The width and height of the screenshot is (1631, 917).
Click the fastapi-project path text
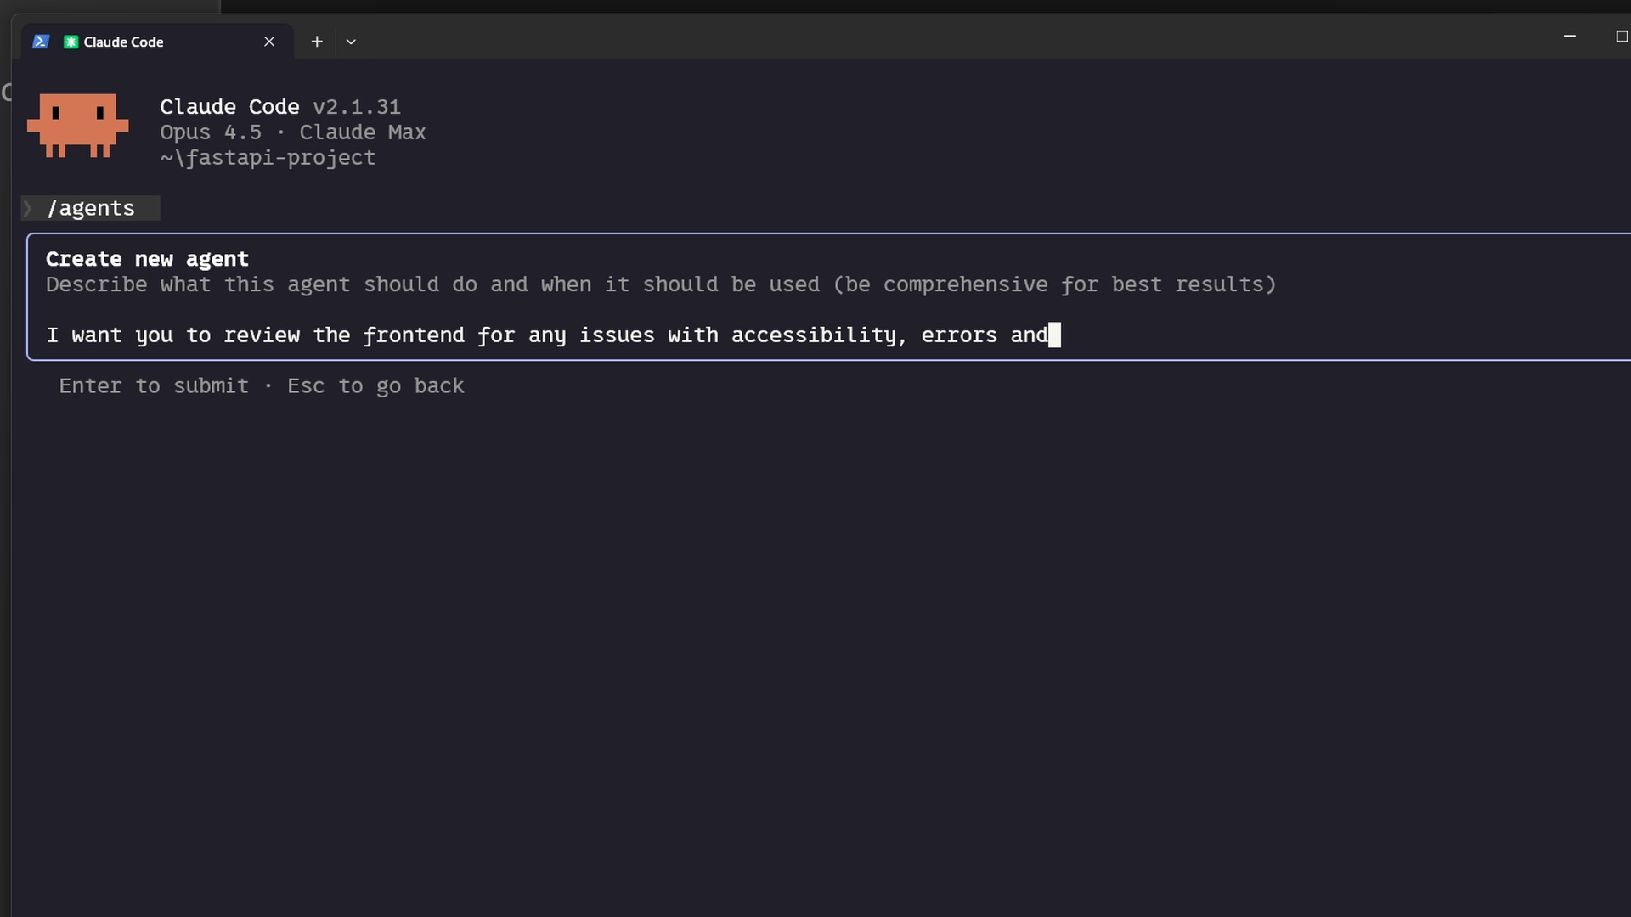coord(267,158)
